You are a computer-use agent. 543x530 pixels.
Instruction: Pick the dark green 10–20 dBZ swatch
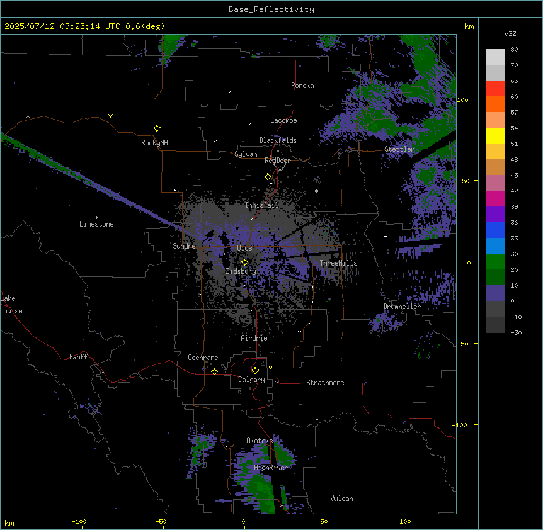[495, 277]
